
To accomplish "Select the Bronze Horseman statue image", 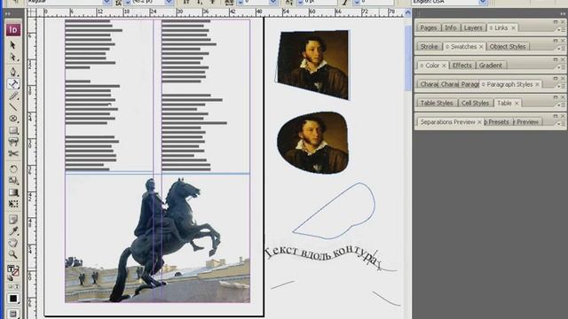I will (x=157, y=238).
